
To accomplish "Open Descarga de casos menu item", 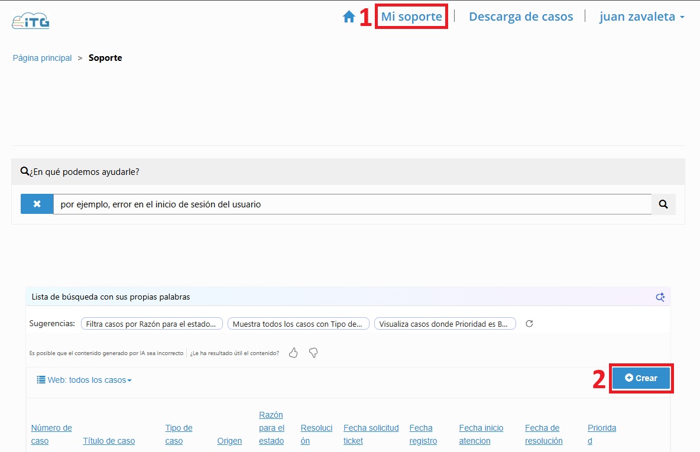I will point(521,17).
